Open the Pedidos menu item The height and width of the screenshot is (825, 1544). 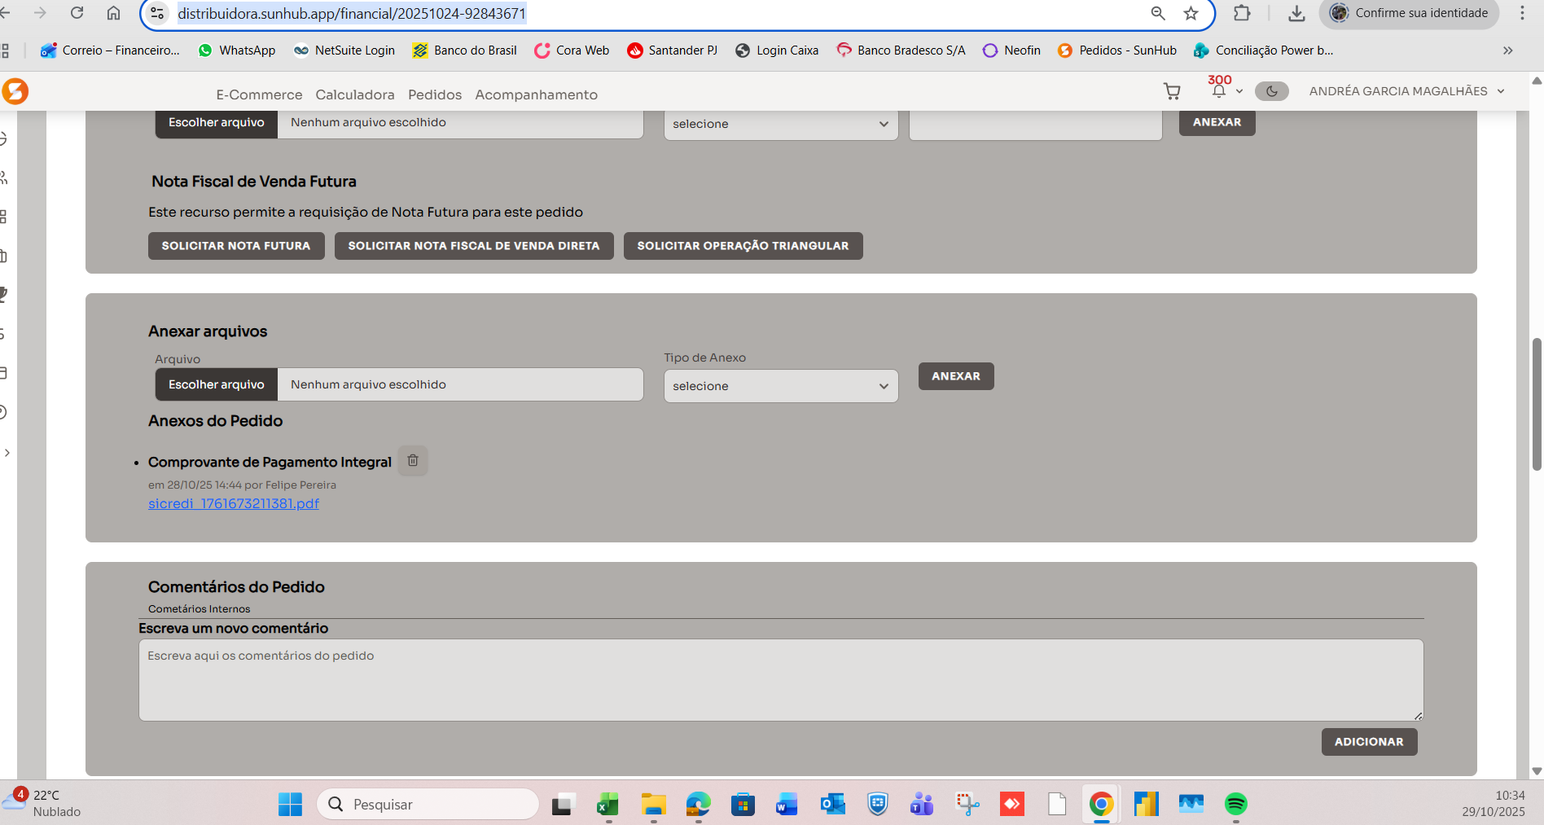click(435, 94)
